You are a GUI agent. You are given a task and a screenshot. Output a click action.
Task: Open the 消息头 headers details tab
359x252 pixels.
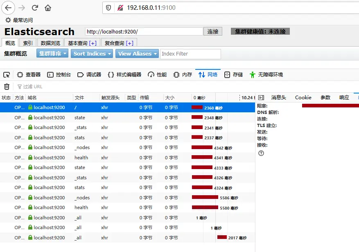click(x=279, y=98)
